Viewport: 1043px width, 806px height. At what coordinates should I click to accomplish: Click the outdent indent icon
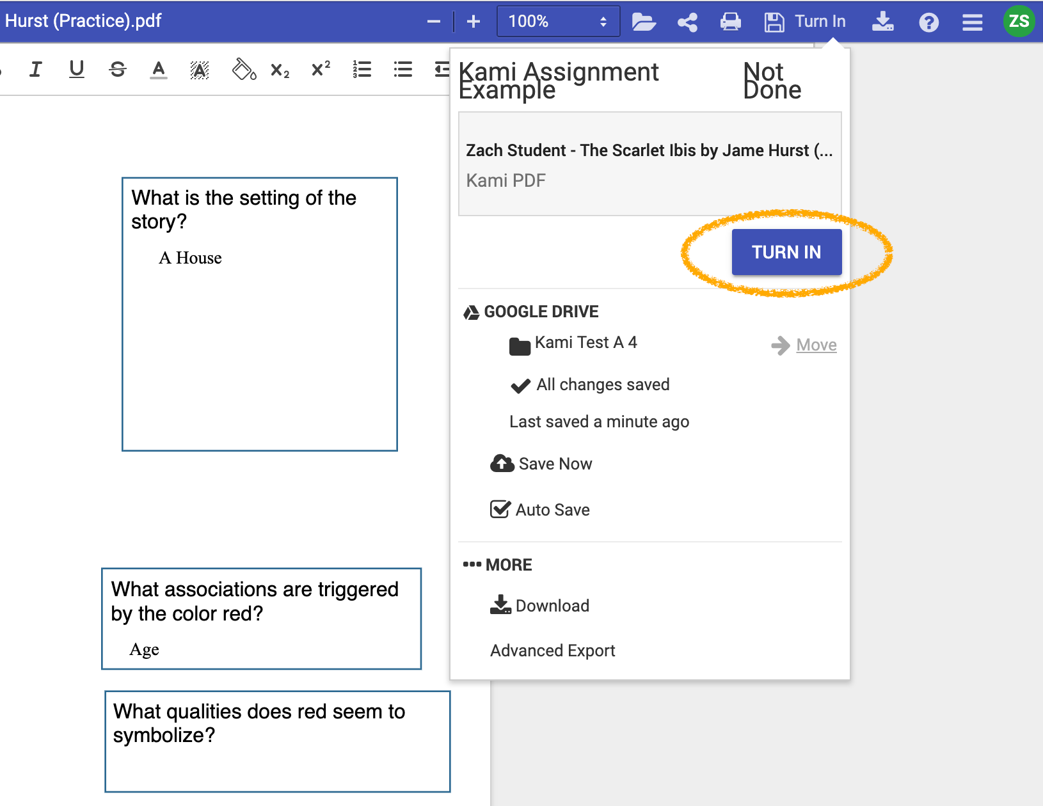tap(442, 69)
